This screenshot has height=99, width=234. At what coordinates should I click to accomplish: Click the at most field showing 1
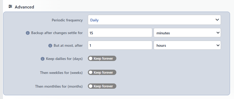[120, 45]
